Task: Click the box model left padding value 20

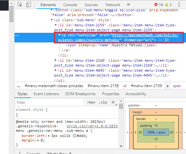Action: [x=140, y=132]
